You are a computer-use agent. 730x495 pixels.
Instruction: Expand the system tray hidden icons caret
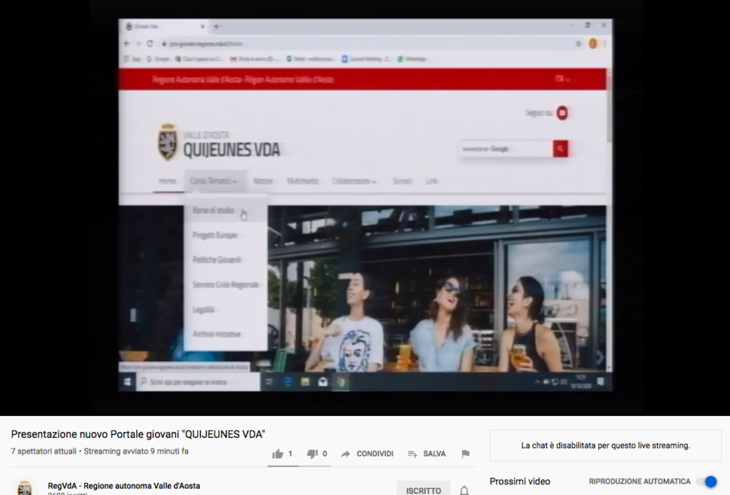click(x=538, y=382)
